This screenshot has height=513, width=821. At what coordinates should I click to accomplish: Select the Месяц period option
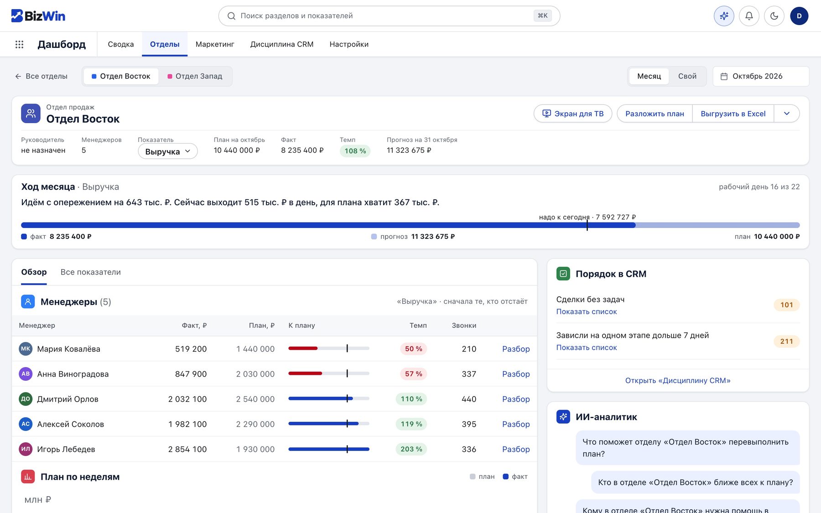click(x=649, y=76)
